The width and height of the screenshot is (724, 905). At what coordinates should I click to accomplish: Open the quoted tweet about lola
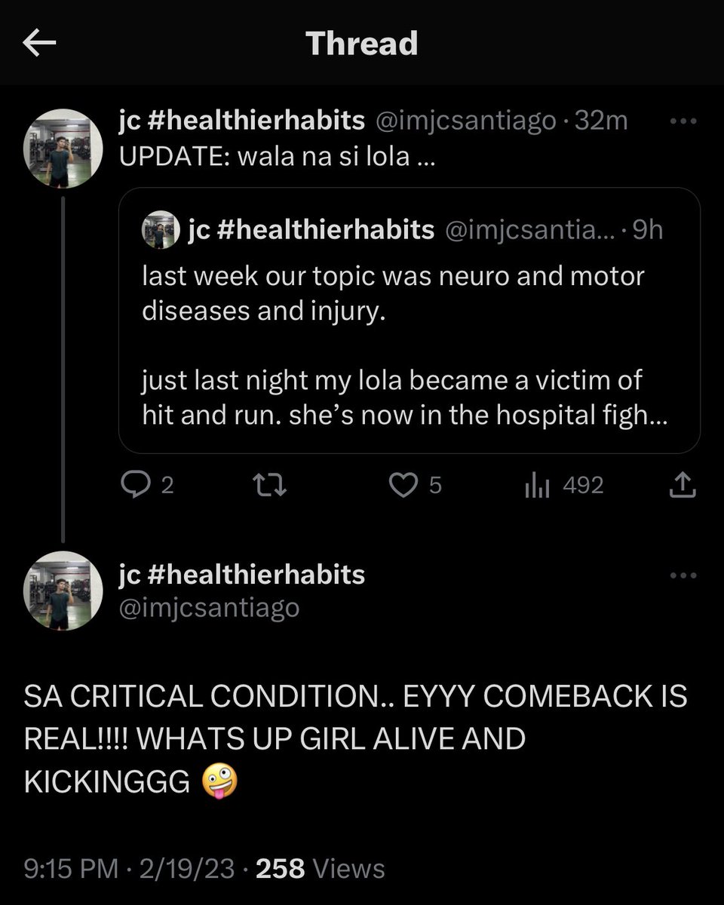tap(410, 320)
